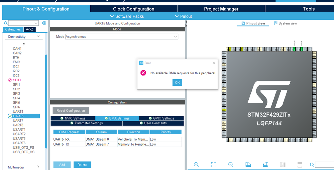Image resolution: width=334 pixels, height=170 pixels.
Task: Open the category search dropdown
Action: pyautogui.click(x=23, y=23)
